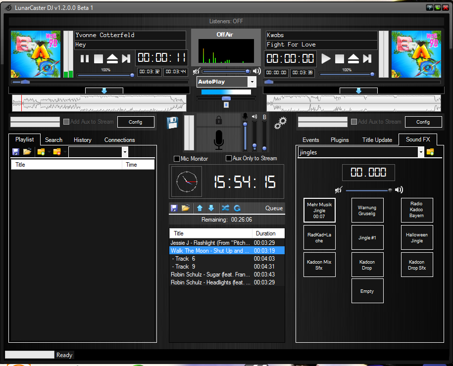Trigger the Halloween Jingle button
The width and height of the screenshot is (453, 366).
tap(416, 238)
